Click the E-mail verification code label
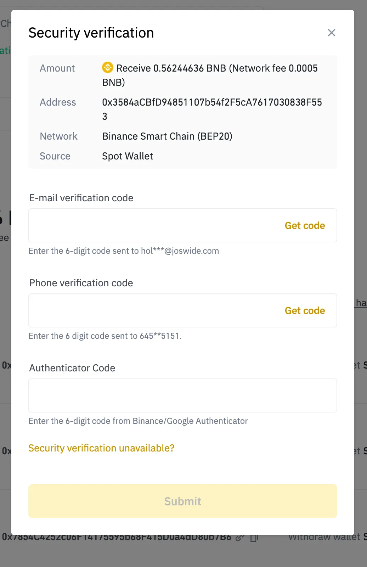Image resolution: width=367 pixels, height=567 pixels. 81,198
